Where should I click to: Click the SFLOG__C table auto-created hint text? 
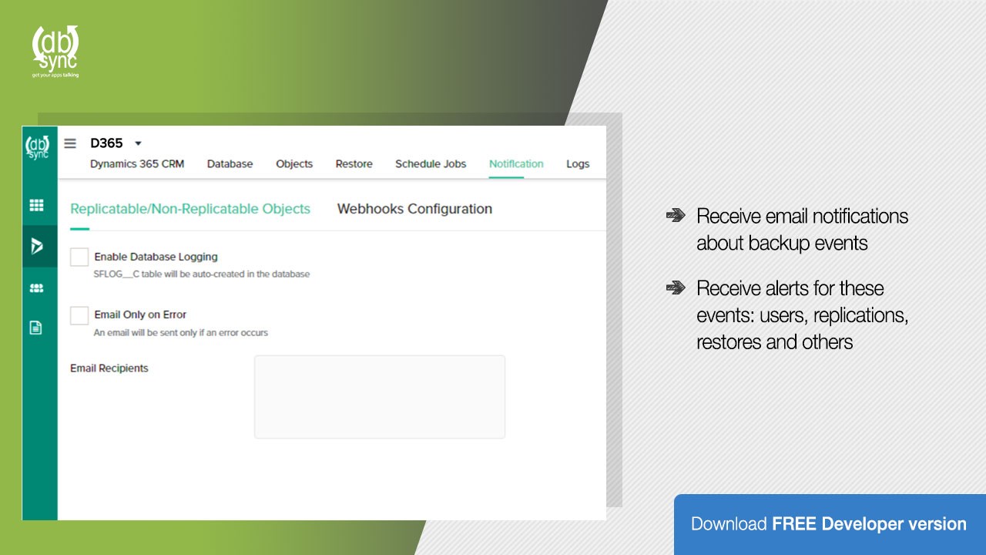pos(202,274)
